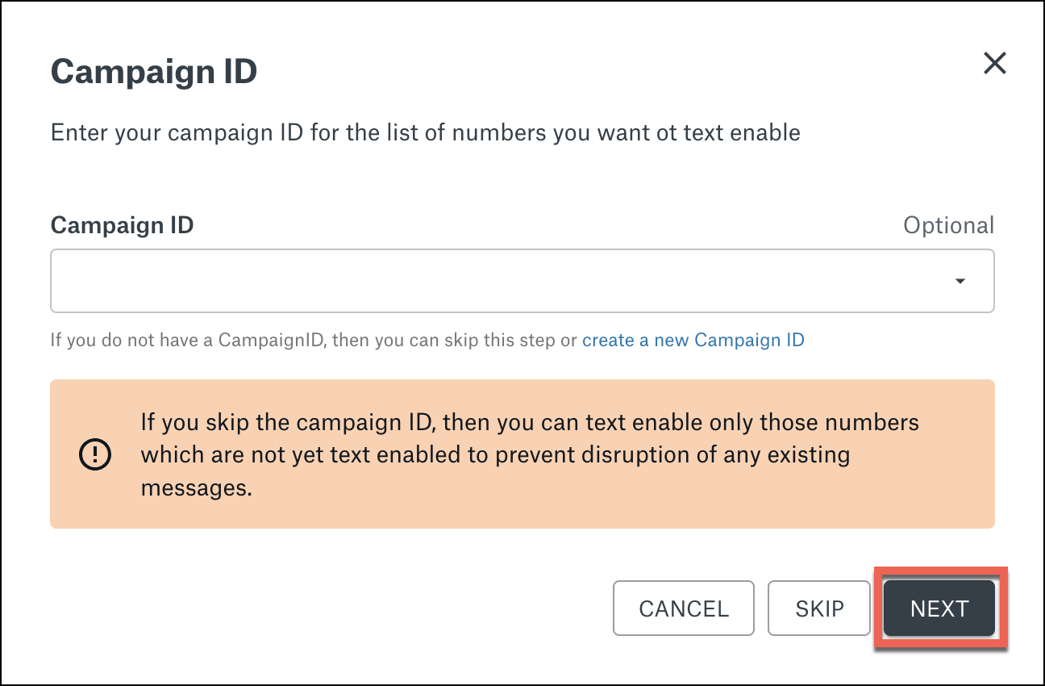This screenshot has height=686, width=1045.
Task: Click the circled exclamation mark in the notice
Action: 94,454
